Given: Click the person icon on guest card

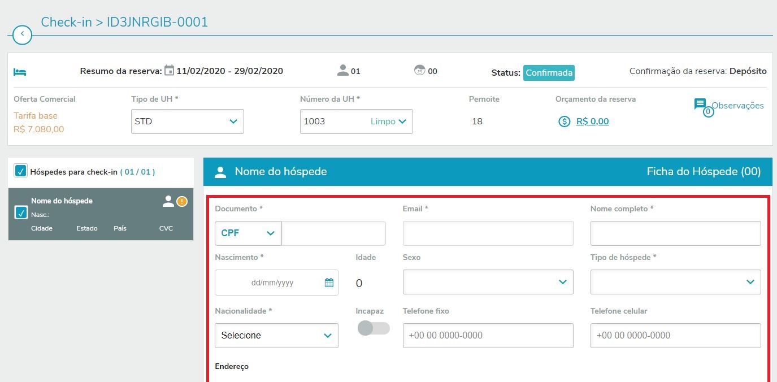Looking at the screenshot, I should point(168,201).
